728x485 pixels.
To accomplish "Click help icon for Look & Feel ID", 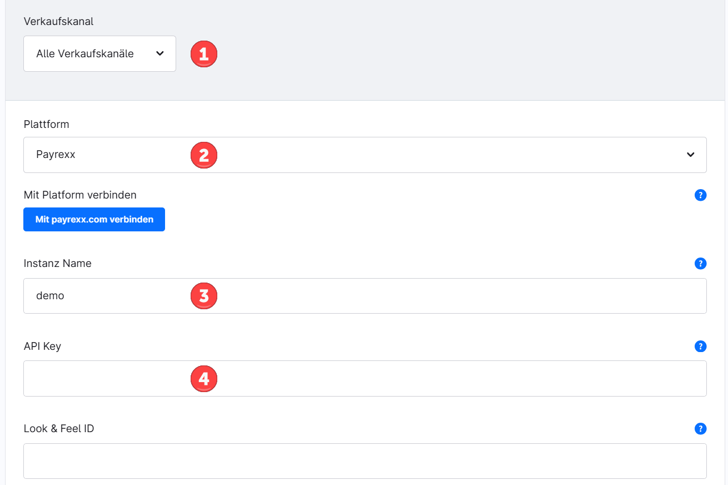I will [700, 429].
